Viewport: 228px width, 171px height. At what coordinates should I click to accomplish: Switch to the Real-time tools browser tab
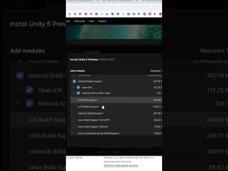click(x=154, y=1)
